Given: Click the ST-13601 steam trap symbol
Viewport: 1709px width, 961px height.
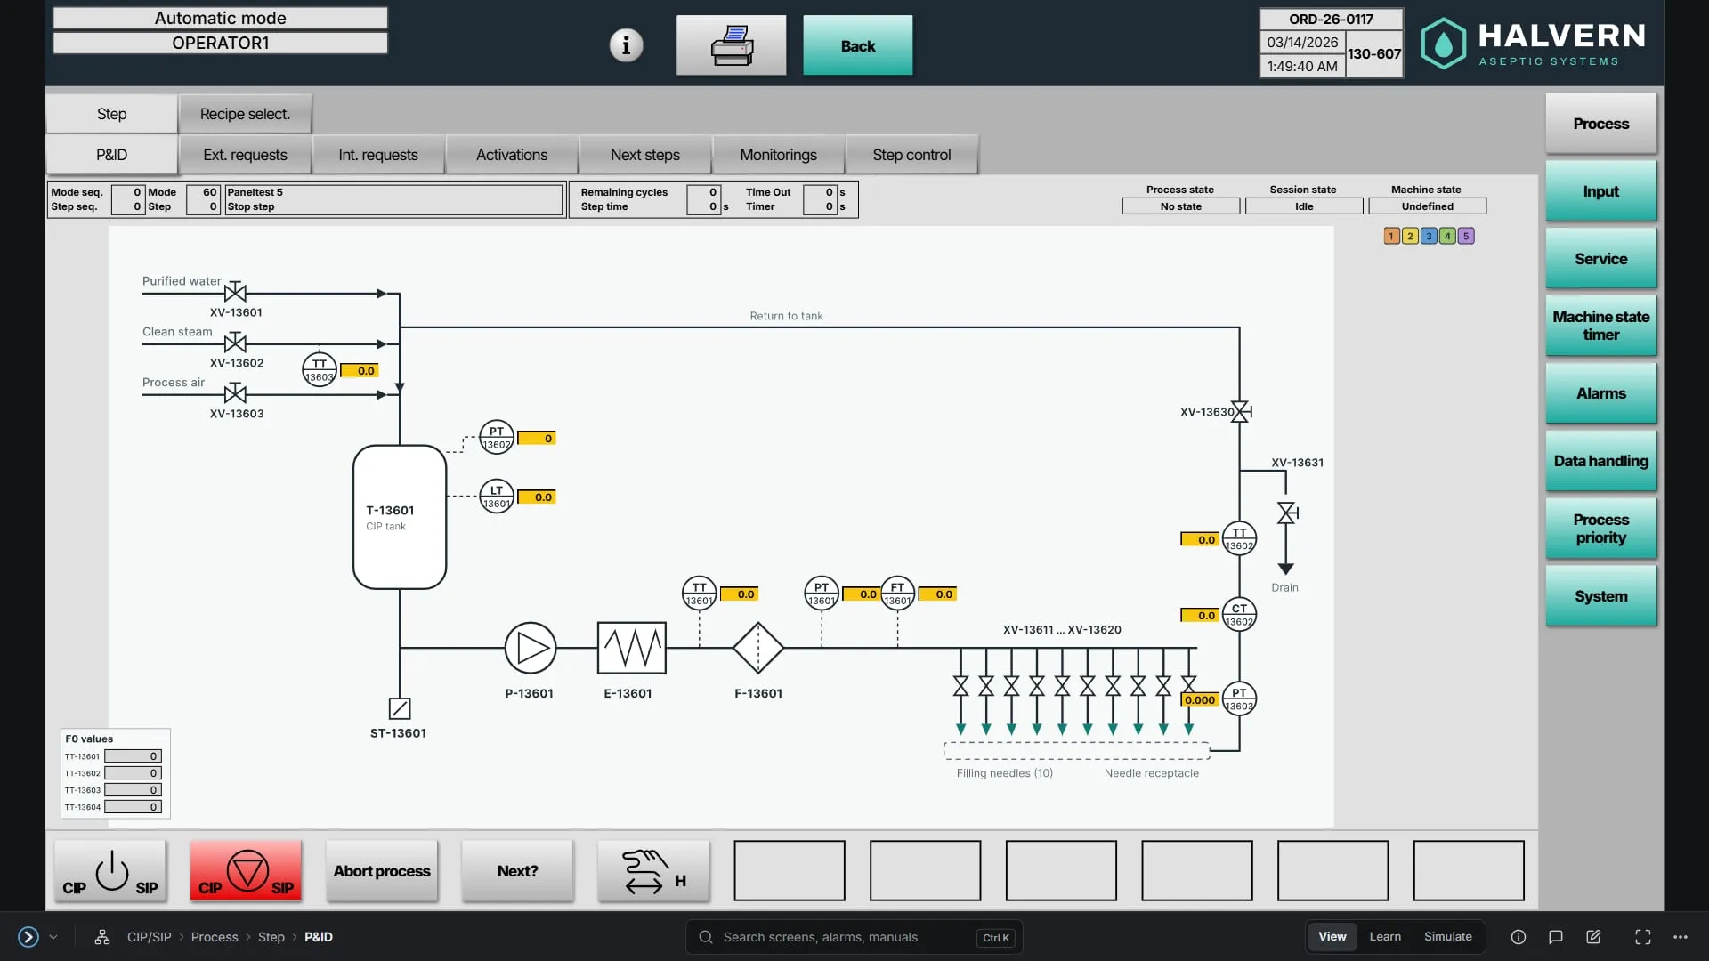Looking at the screenshot, I should [400, 708].
